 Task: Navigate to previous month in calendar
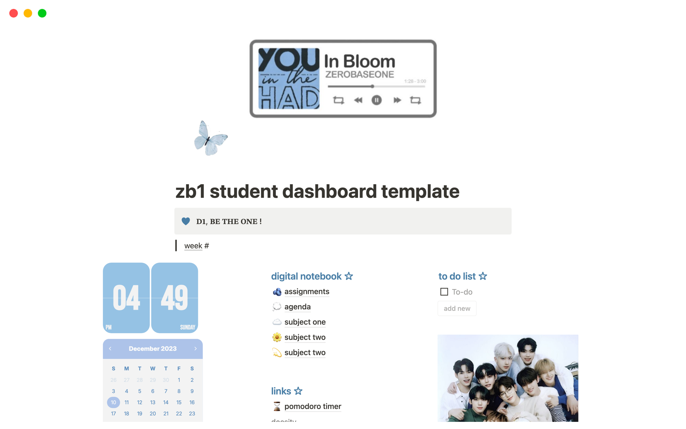point(111,348)
